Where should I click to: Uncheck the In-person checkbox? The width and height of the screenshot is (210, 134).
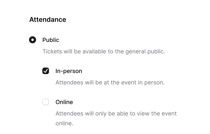tap(46, 71)
